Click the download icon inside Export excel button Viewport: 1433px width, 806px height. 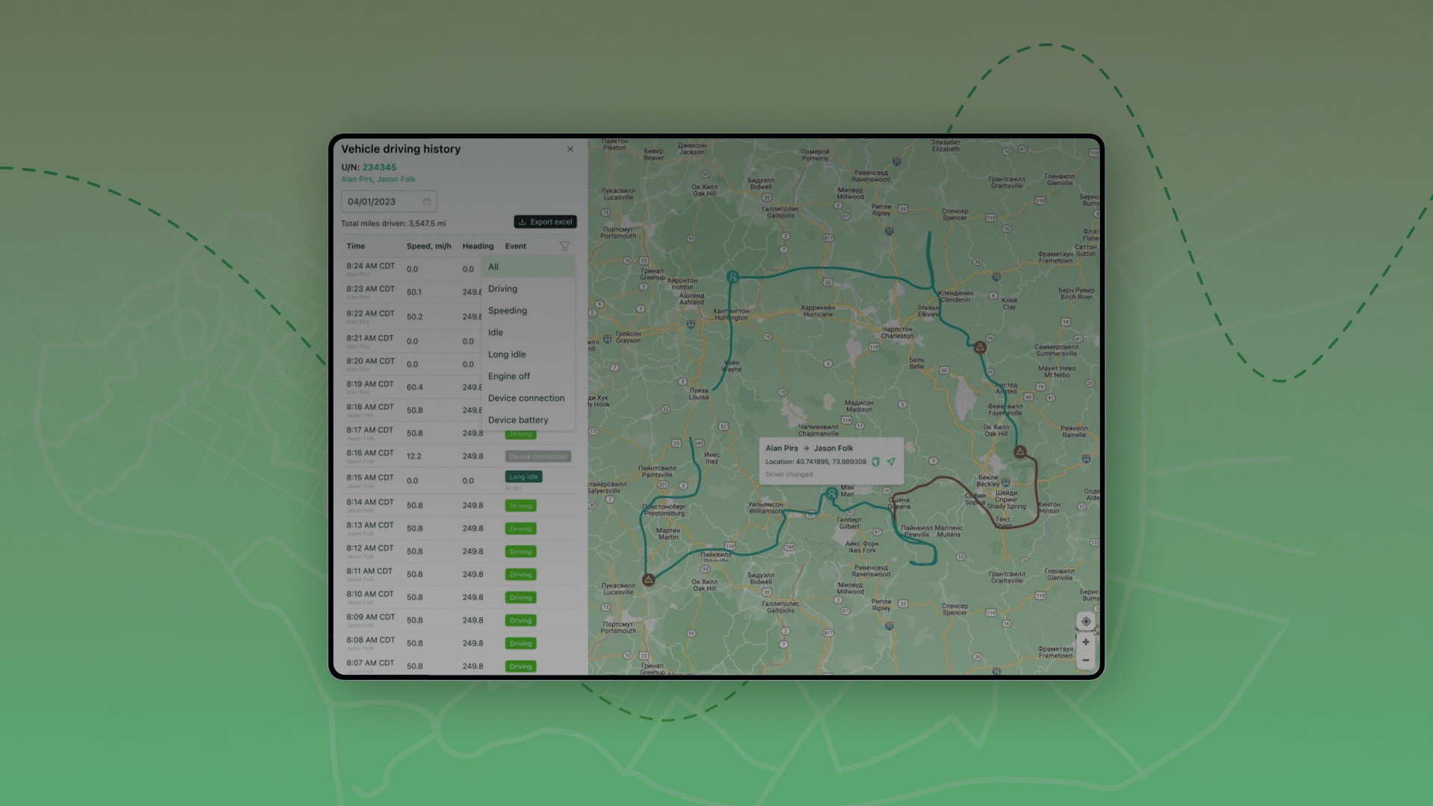coord(522,222)
